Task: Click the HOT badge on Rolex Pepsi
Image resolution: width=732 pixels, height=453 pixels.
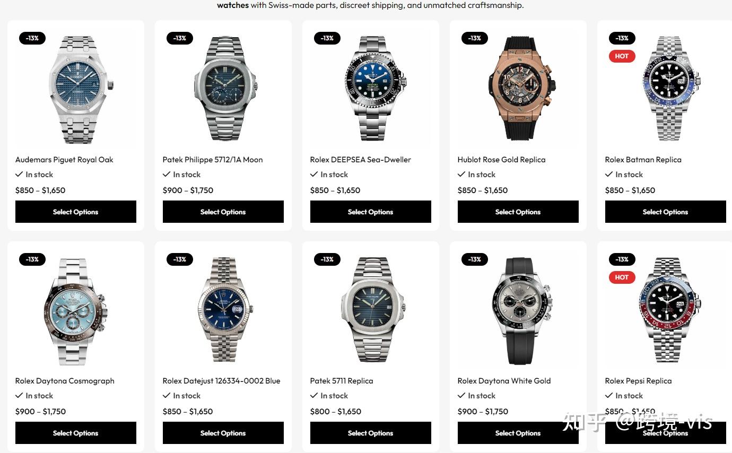Action: [x=622, y=277]
